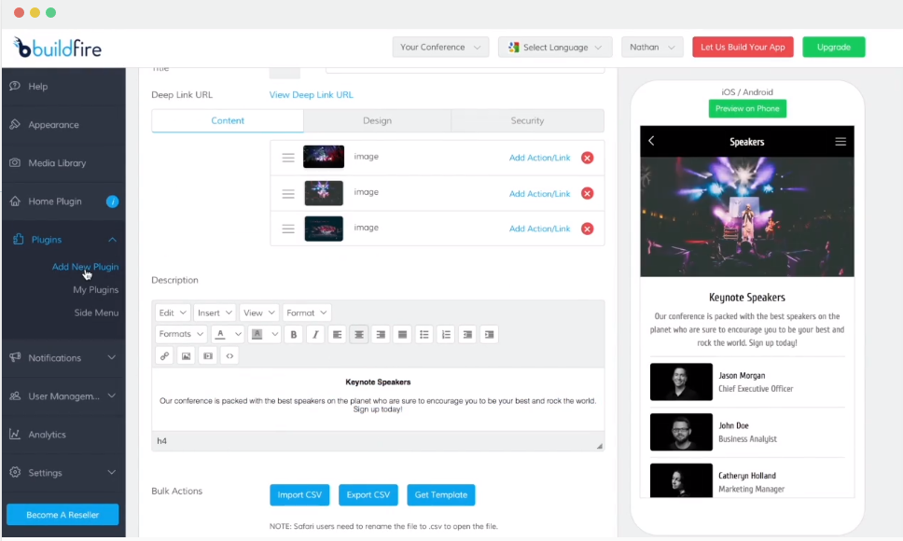
Task: Click the insert image icon in editor
Action: (186, 355)
